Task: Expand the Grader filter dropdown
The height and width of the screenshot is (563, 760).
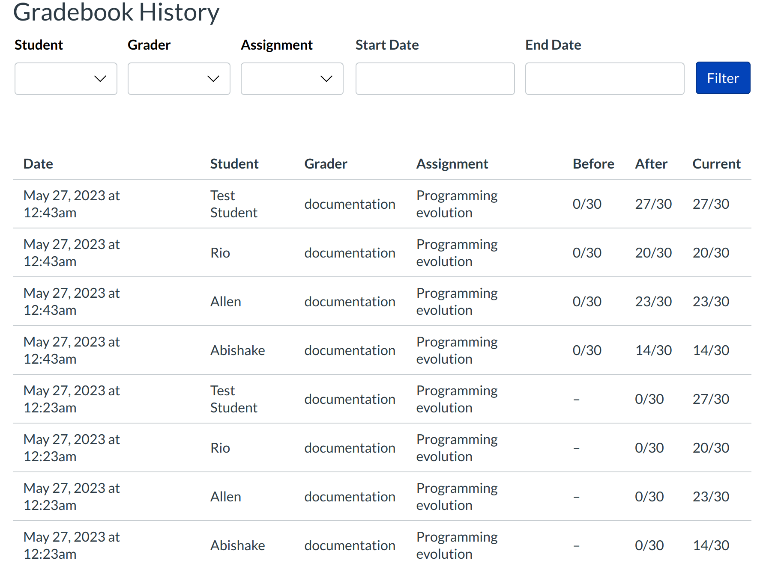Action: 179,79
